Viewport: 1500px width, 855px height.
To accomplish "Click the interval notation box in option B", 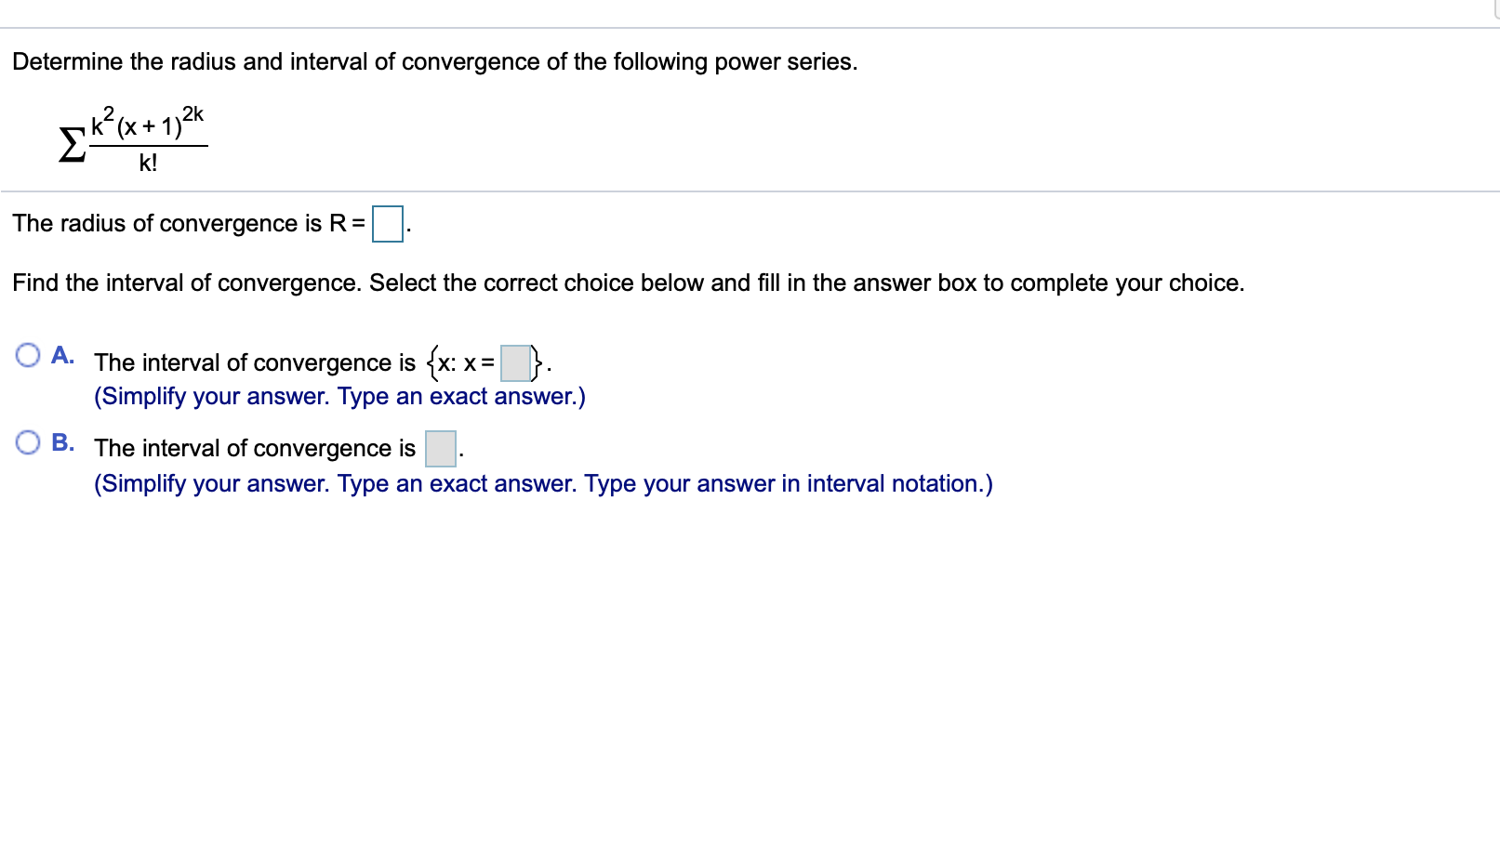I will coord(438,449).
